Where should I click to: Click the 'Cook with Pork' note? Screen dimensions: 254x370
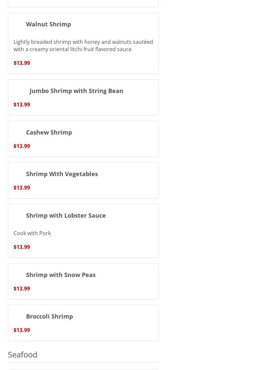(32, 233)
